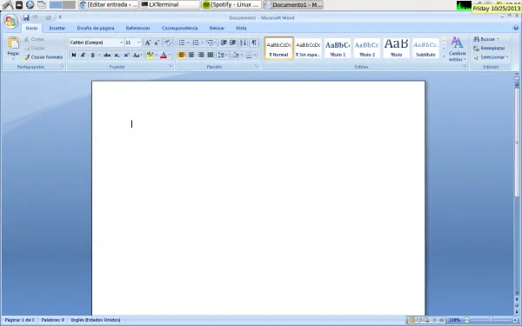Open the font size 11 dropdown
The image size is (522, 326).
pos(139,43)
